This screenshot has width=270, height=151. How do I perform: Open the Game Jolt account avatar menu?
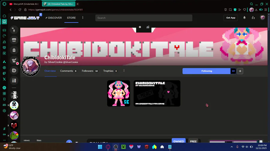pyautogui.click(x=262, y=18)
